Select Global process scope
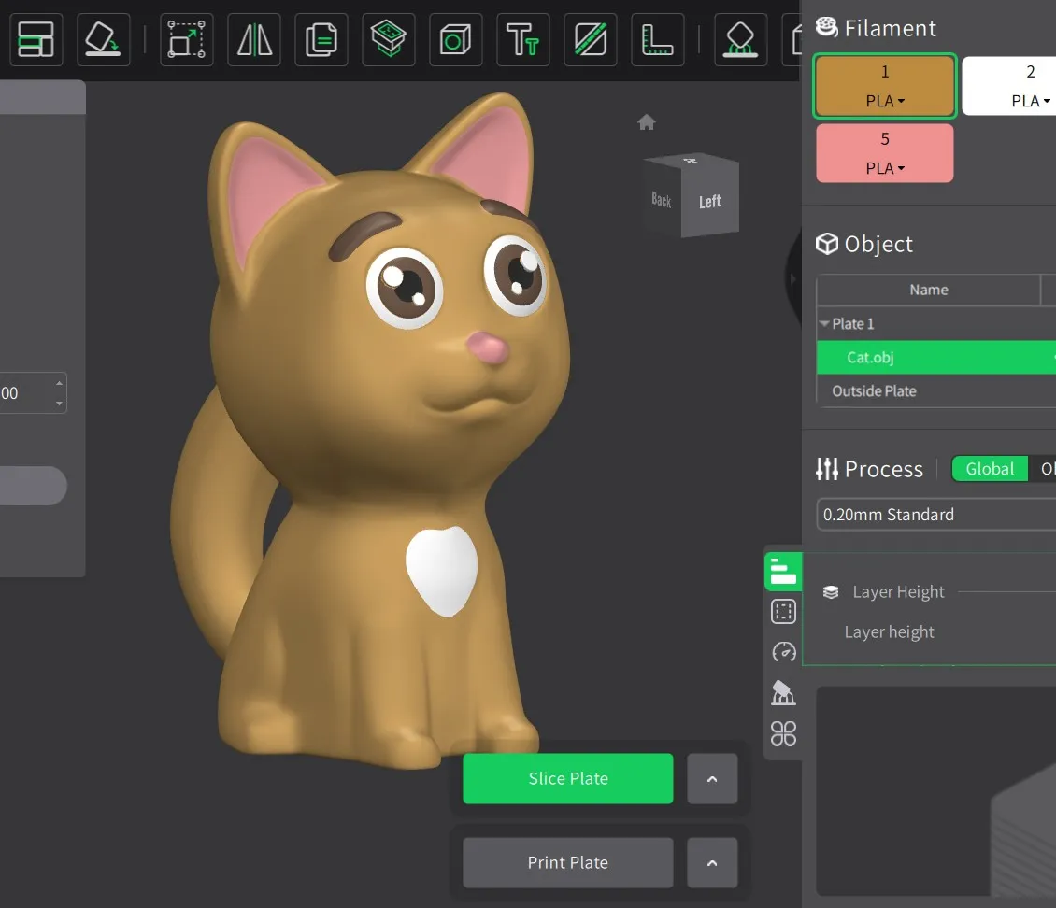Viewport: 1056px width, 908px height. (989, 468)
